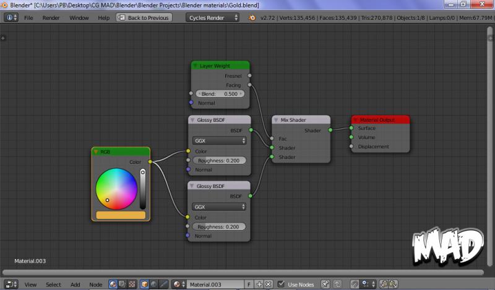This screenshot has height=290, width=495.
Task: Click the world shader type icon
Action: tap(154, 284)
